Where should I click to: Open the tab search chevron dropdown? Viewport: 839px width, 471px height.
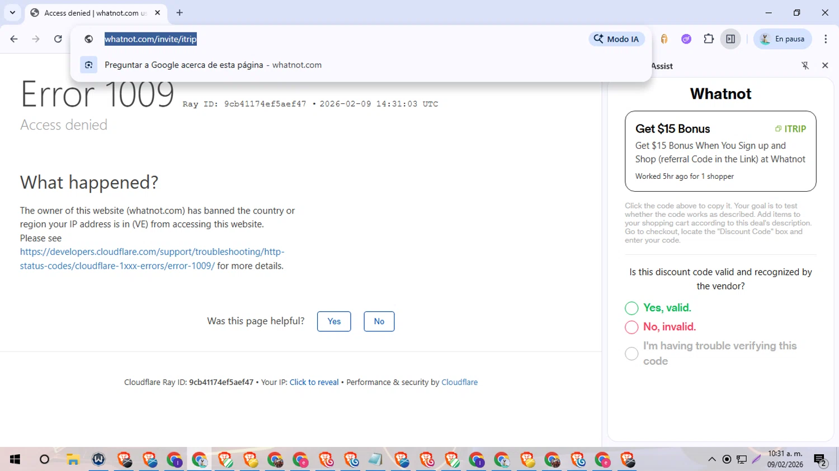coord(12,12)
